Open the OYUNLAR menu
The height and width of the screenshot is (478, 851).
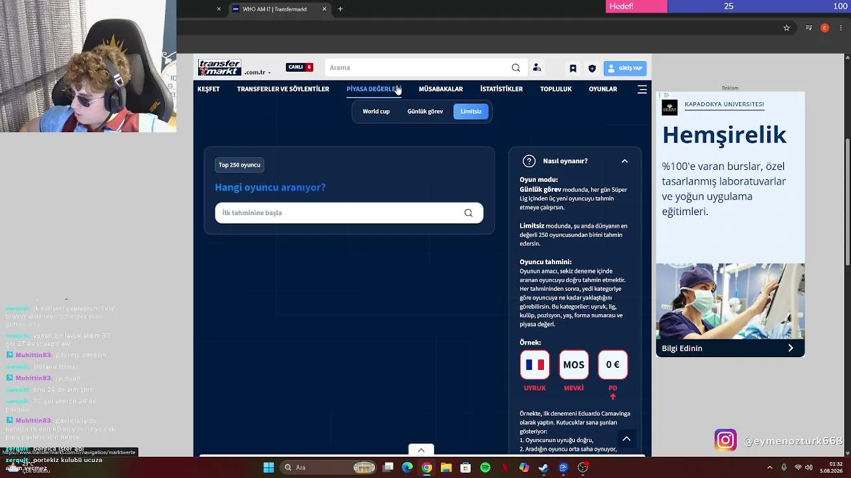pyautogui.click(x=603, y=89)
